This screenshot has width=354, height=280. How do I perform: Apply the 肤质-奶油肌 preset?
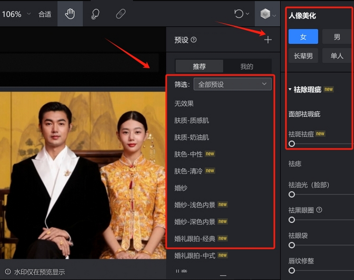tap(192, 137)
